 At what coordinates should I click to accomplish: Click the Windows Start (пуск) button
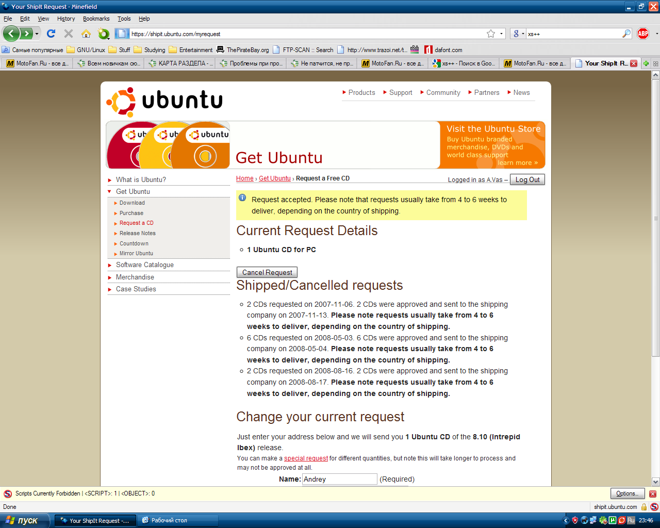coord(25,520)
